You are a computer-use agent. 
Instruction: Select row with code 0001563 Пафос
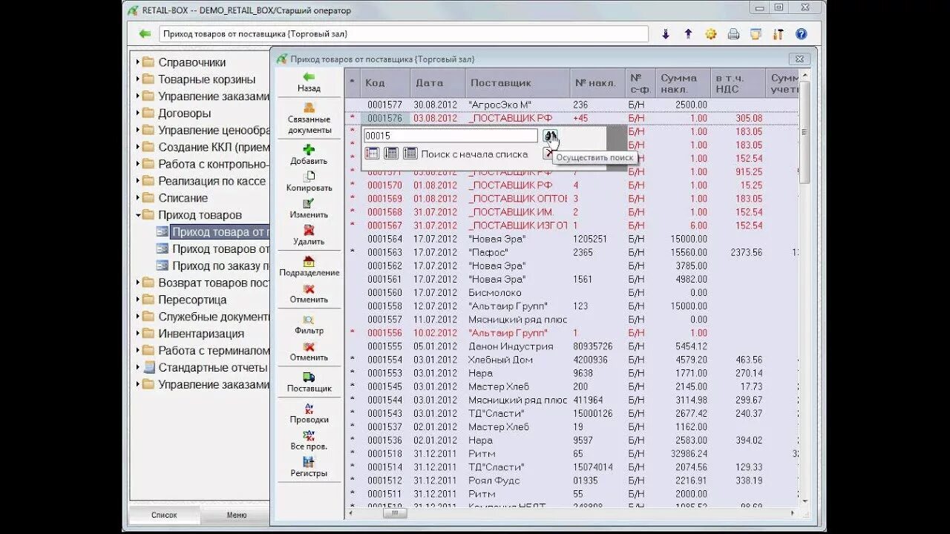[571, 252]
